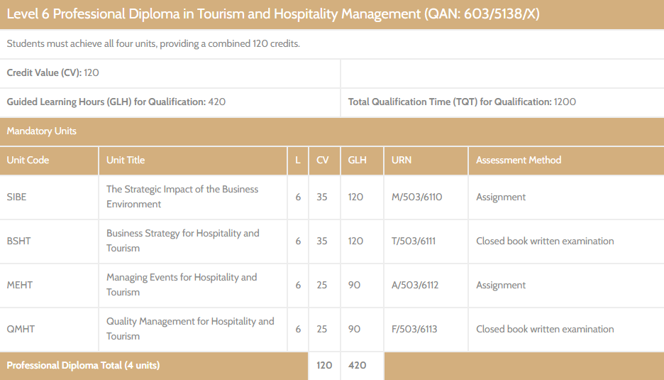Click the Guided Learning Hours for Qualification cell
664x380 pixels.
click(116, 102)
